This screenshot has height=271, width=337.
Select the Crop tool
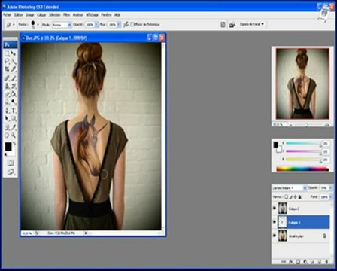(x=7, y=69)
